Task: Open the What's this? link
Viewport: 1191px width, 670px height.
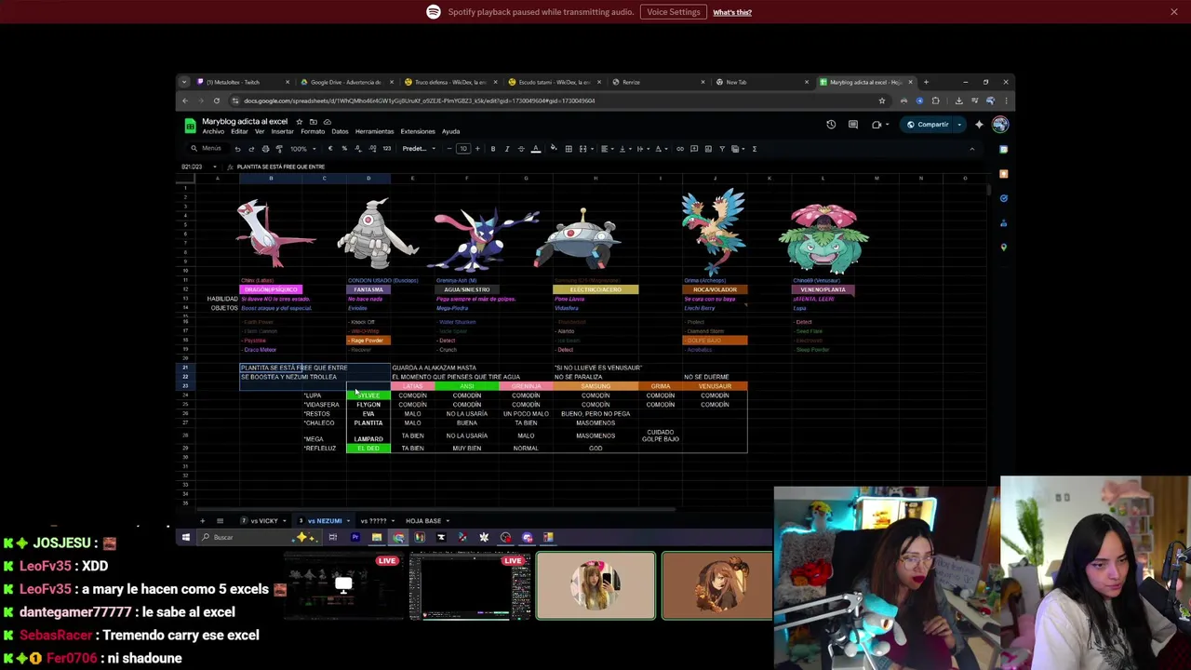Action: click(x=732, y=12)
